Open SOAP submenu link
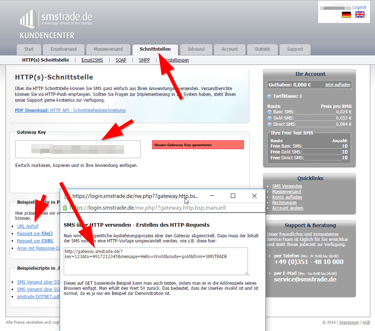The width and height of the screenshot is (375, 331). point(121,60)
